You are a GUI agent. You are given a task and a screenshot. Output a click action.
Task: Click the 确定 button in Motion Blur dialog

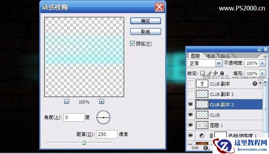[x=146, y=21]
